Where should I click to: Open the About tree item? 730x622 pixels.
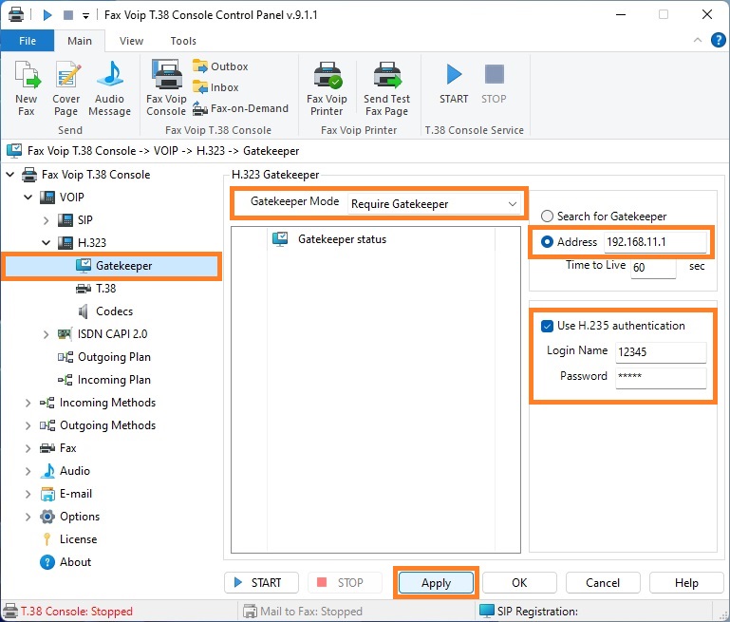point(66,562)
